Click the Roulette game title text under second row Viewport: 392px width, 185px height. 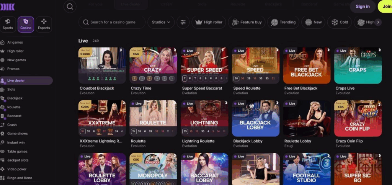[138, 141]
